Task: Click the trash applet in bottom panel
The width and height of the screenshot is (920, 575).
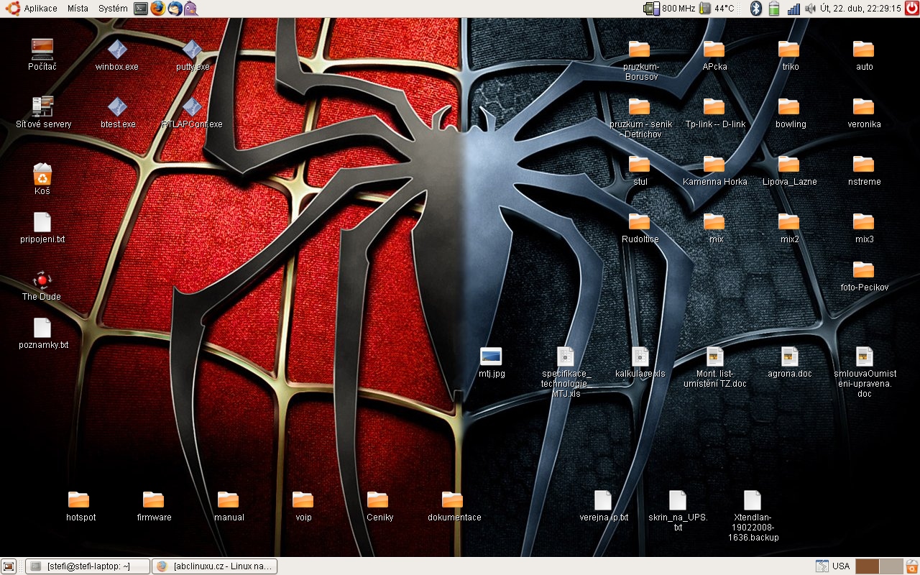Action: 911,566
